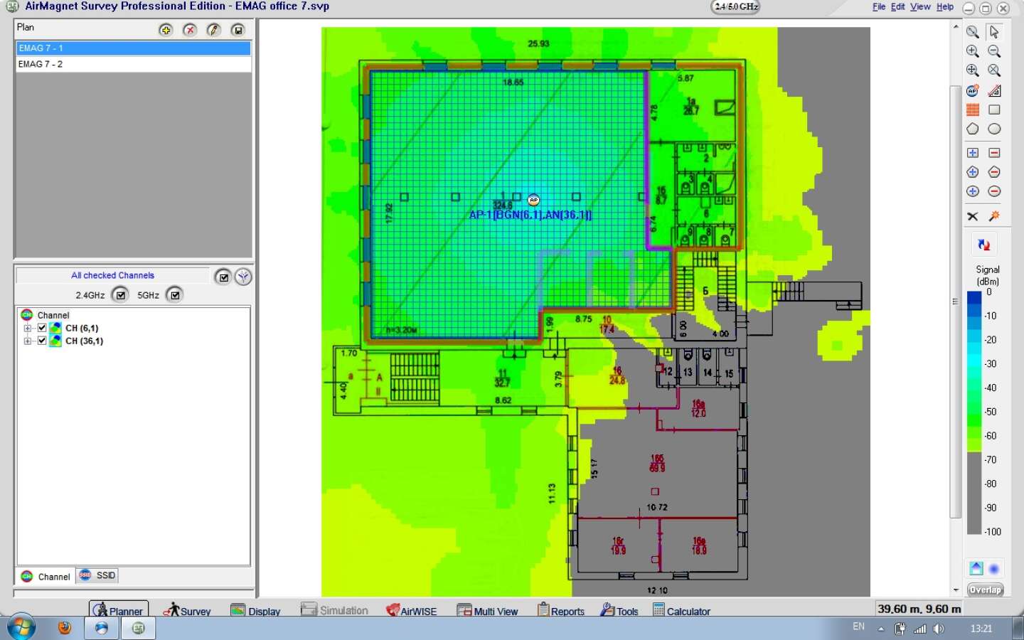Save the plan with the floppy disk icon
Screen dimensions: 1024x640
238,30
